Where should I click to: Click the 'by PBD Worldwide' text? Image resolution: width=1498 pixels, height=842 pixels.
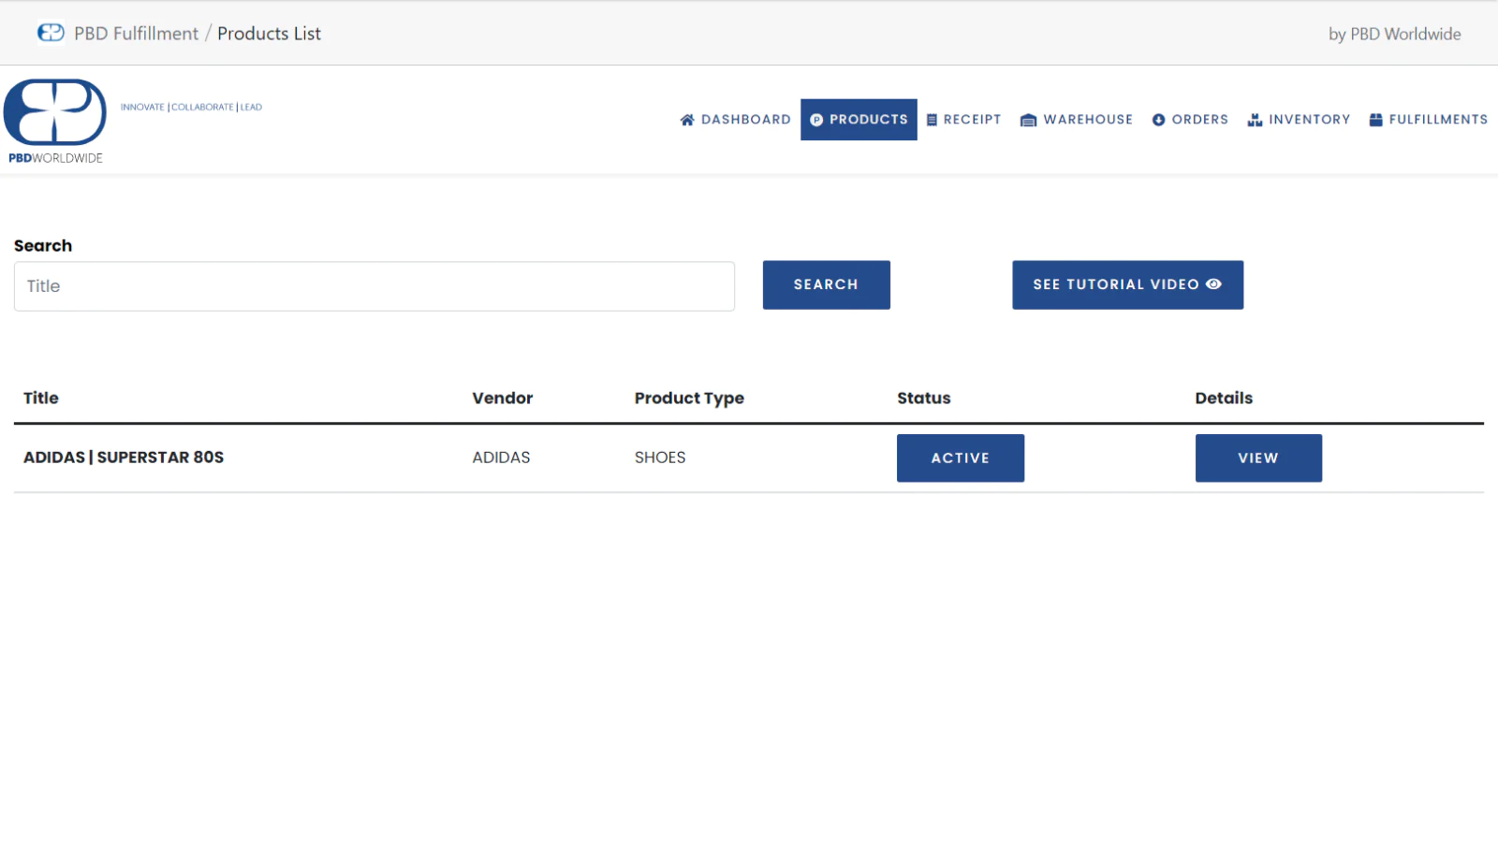(x=1394, y=34)
